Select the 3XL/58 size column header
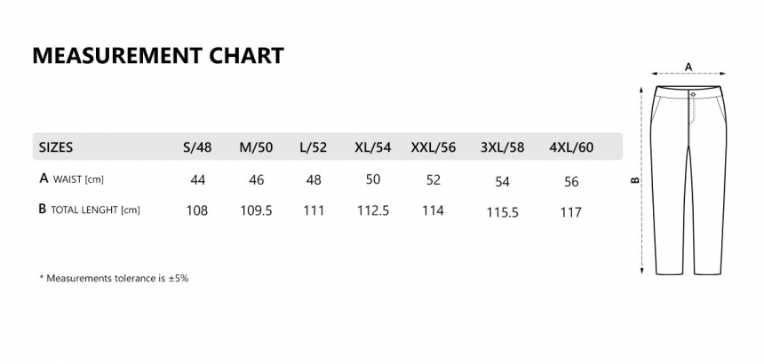The height and width of the screenshot is (364, 764). (502, 147)
